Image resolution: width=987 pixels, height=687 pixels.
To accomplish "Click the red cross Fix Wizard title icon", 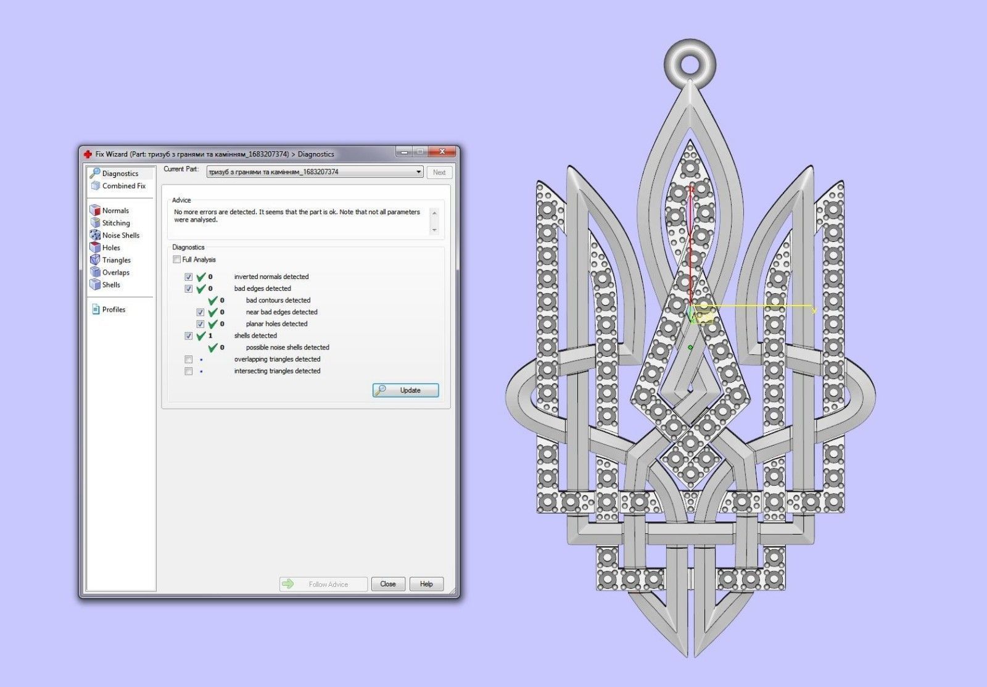I will tap(88, 154).
